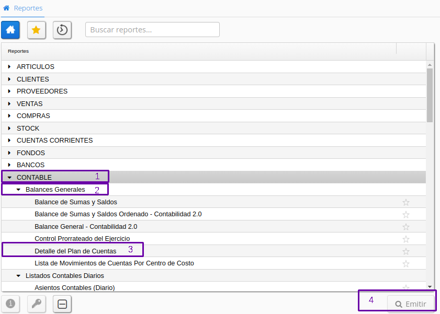Viewport: 440px width, 314px height.
Task: Click the blue Home toolbar button
Action: click(x=10, y=30)
